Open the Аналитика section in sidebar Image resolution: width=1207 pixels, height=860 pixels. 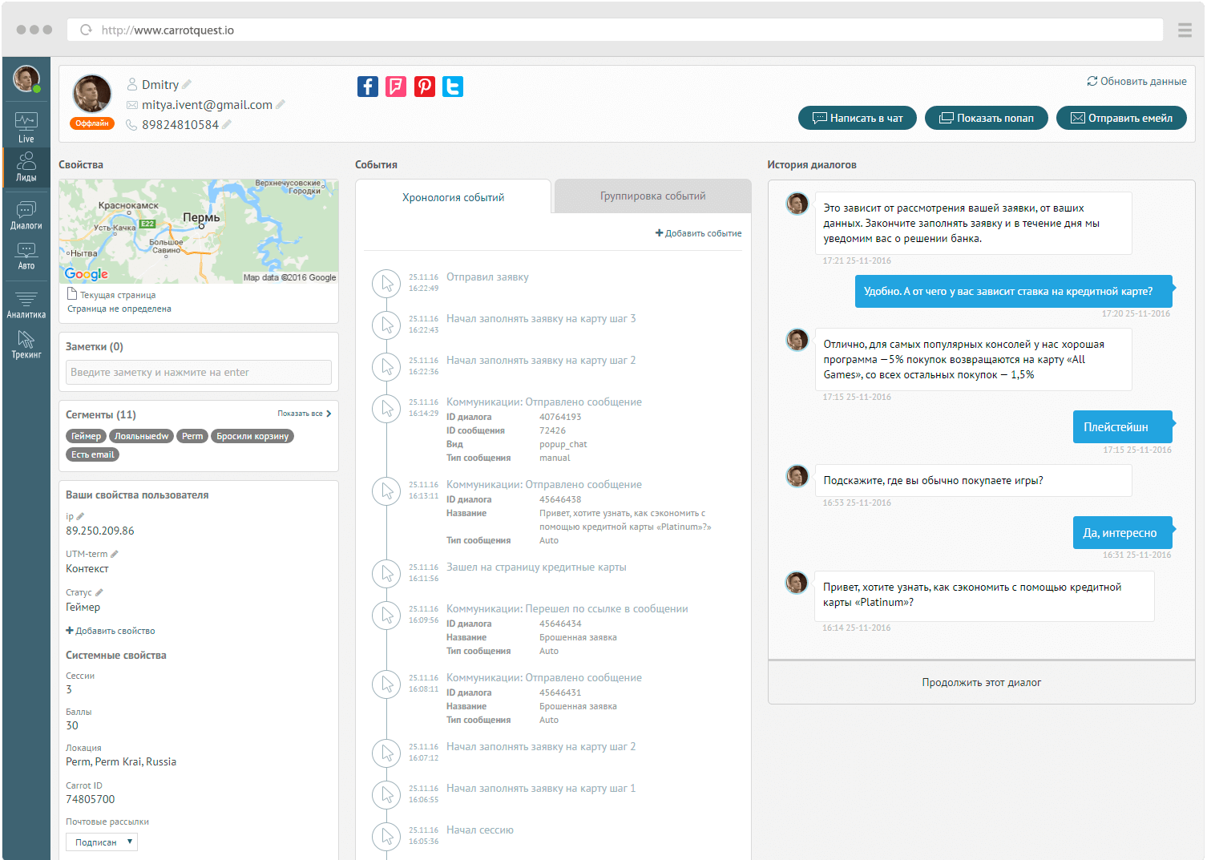26,305
